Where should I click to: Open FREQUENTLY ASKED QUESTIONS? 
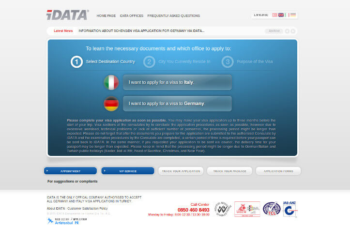coord(174,16)
